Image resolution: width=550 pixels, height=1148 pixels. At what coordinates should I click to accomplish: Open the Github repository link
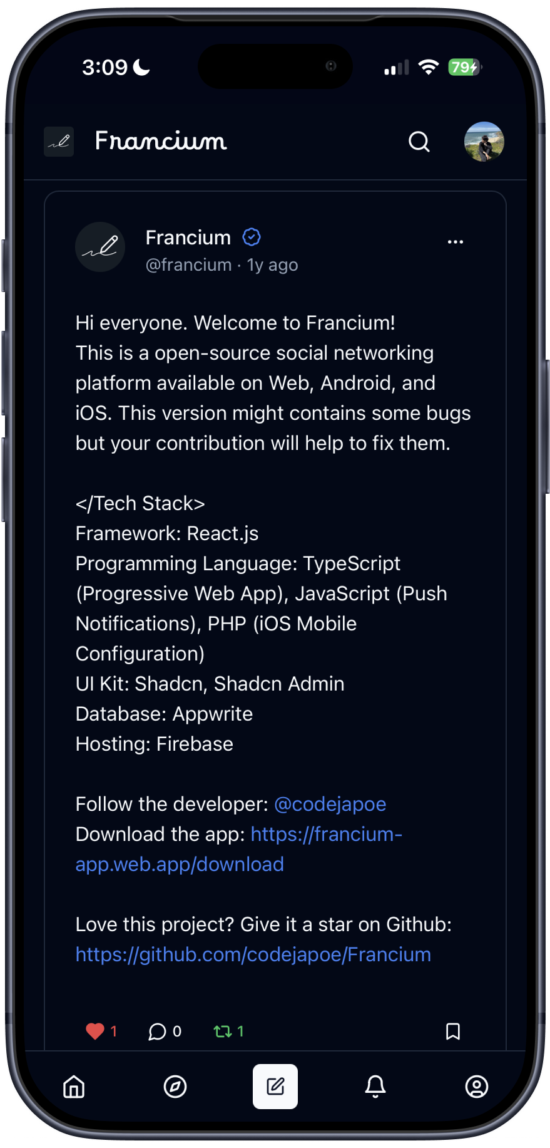coord(253,954)
